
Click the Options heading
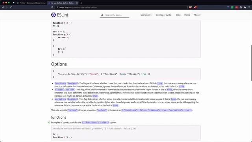pos(59,64)
